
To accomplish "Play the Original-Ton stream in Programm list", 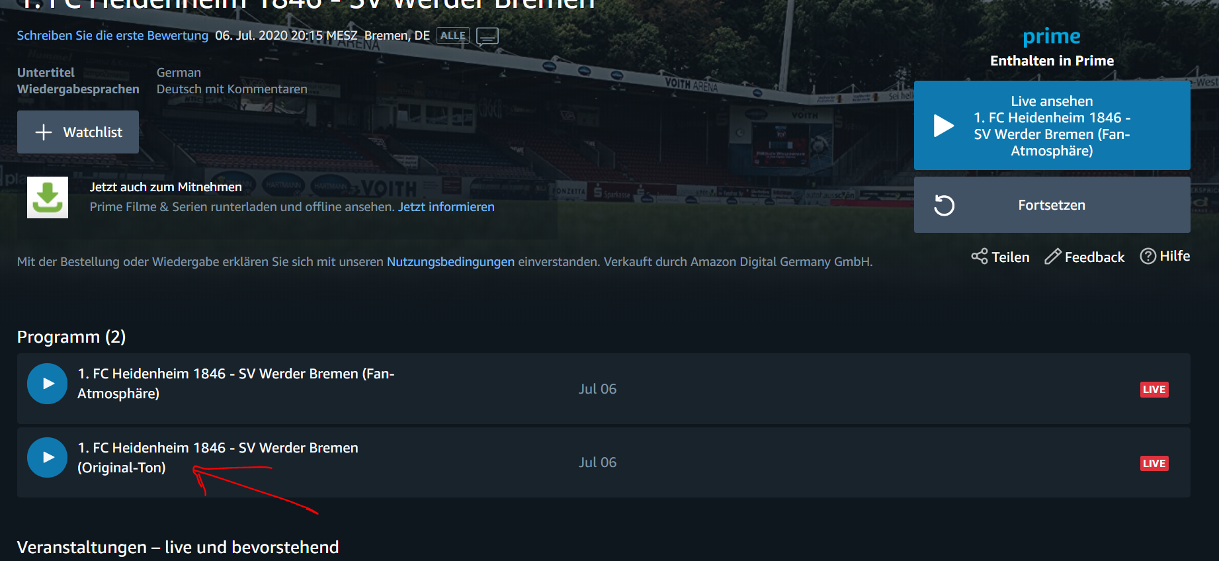I will (47, 457).
